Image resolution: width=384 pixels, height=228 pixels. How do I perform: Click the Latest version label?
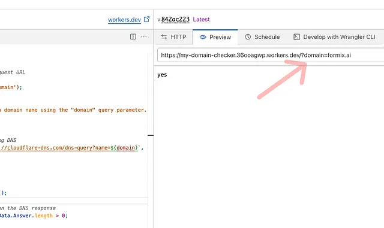coord(201,19)
